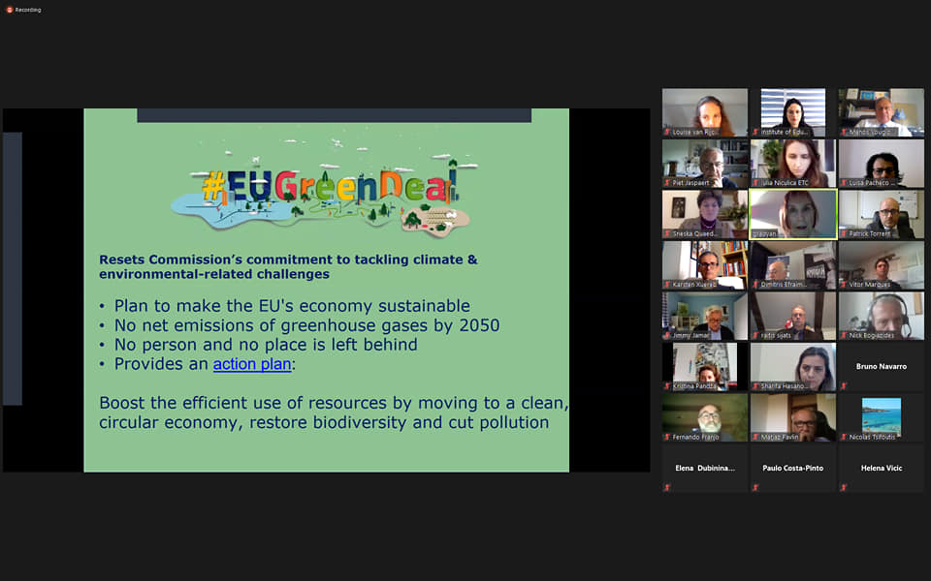Click the muted mic icon beside Jimmy Jamar
Image resolution: width=931 pixels, height=581 pixels.
click(667, 335)
